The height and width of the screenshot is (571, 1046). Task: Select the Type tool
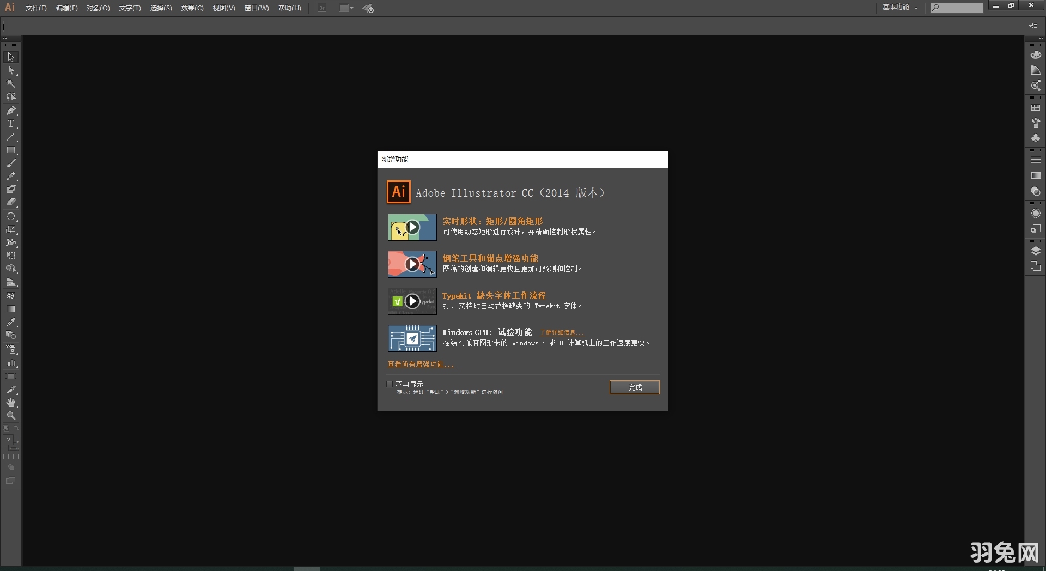coord(11,123)
